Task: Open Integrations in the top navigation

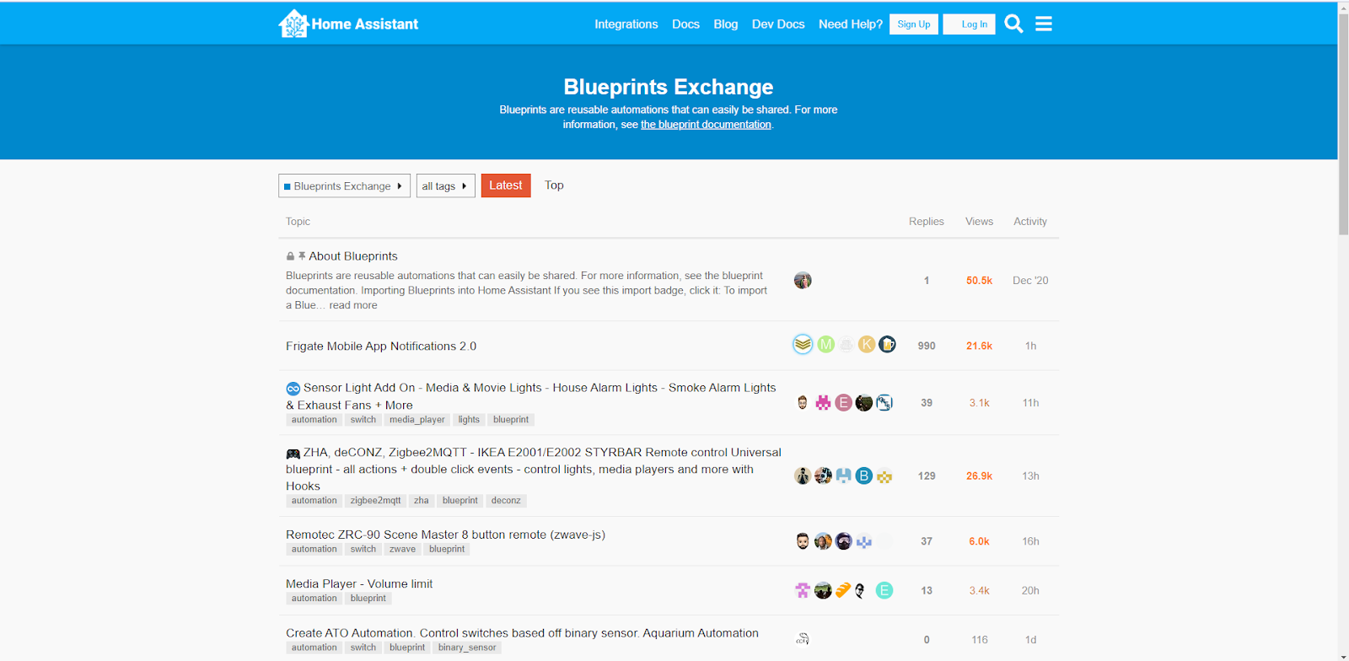Action: click(626, 24)
